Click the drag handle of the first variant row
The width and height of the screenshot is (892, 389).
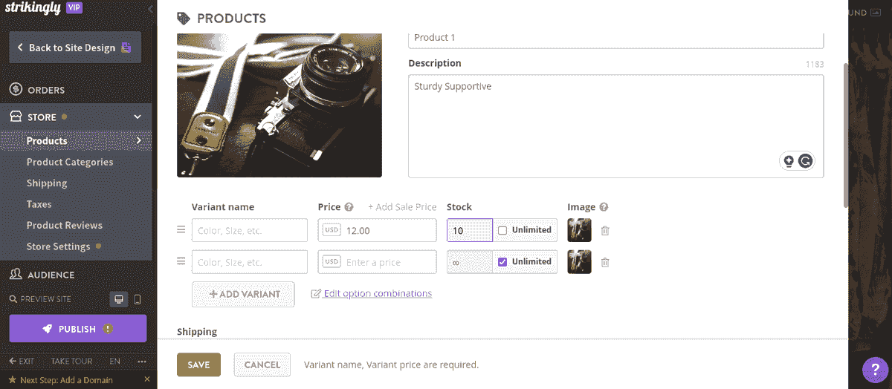181,230
